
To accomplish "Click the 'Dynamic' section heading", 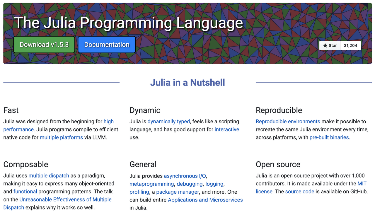I will point(145,110).
